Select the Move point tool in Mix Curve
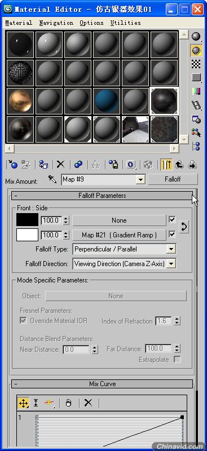The height and width of the screenshot is (451, 207). pyautogui.click(x=23, y=403)
